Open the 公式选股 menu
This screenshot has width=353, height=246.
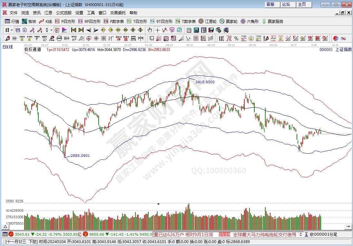pyautogui.click(x=64, y=13)
